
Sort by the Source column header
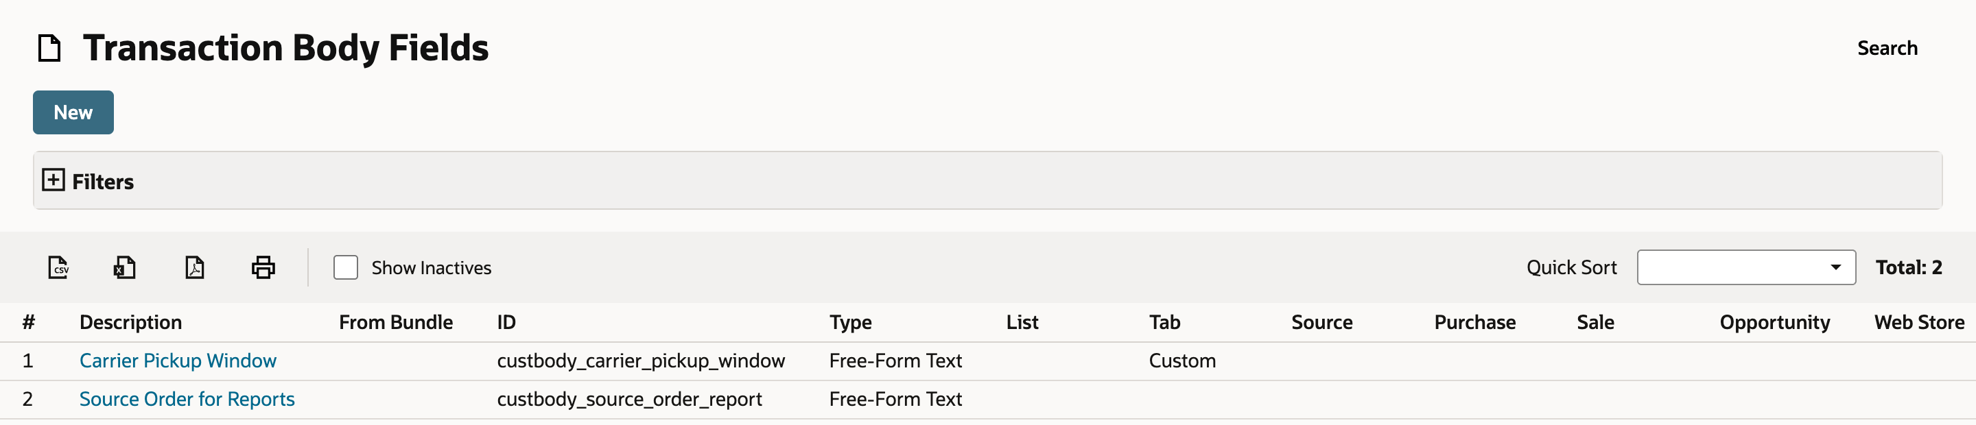(1321, 322)
